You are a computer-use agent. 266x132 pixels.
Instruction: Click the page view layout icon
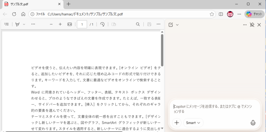tap(114, 24)
